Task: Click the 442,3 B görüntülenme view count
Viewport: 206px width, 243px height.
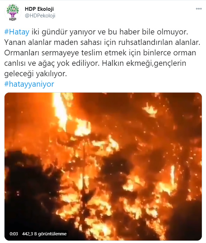Action: pos(44,234)
